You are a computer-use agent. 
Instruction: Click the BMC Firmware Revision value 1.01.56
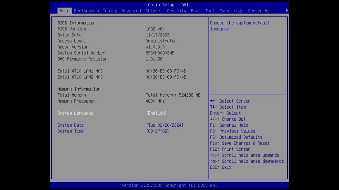(x=154, y=59)
